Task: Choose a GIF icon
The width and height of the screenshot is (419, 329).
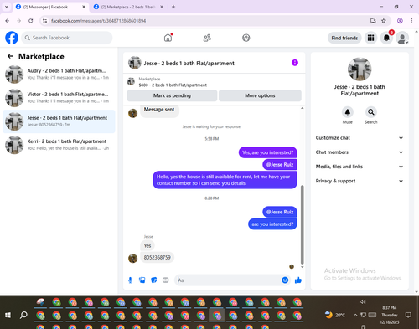Action: coord(166,280)
